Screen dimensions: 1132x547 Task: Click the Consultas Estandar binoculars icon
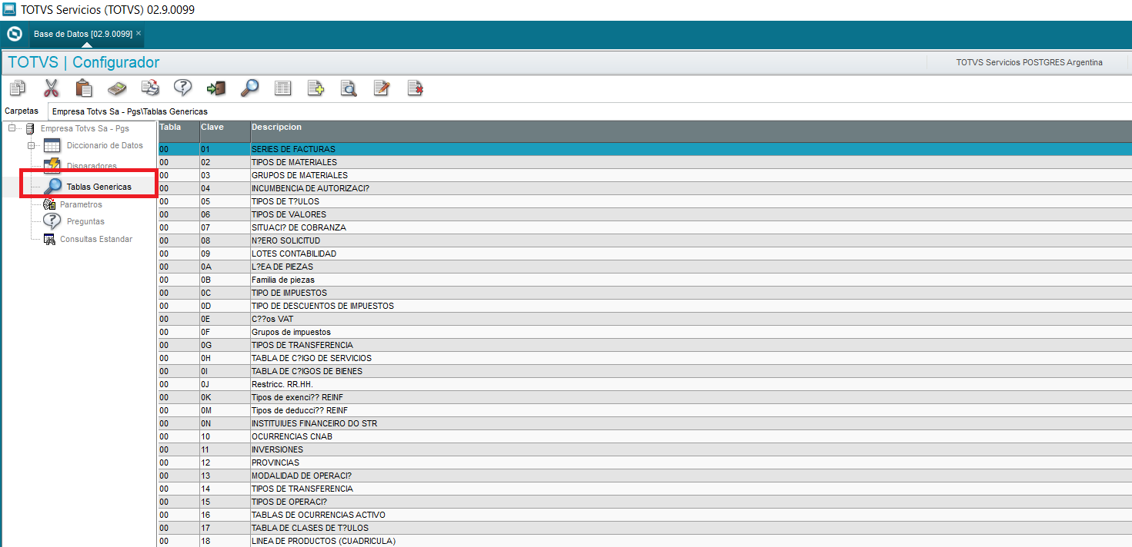coord(49,239)
